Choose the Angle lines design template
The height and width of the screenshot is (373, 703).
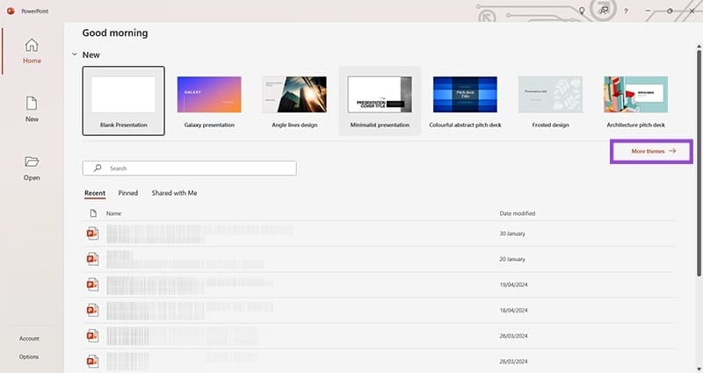tap(294, 101)
